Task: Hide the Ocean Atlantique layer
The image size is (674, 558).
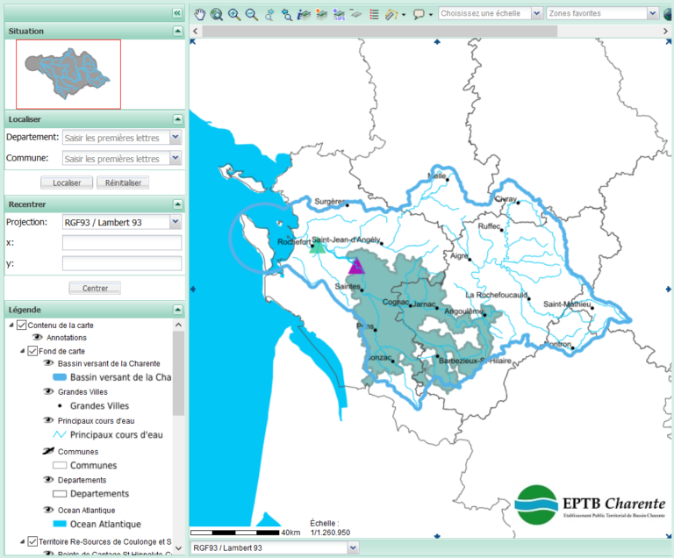Action: pos(49,510)
